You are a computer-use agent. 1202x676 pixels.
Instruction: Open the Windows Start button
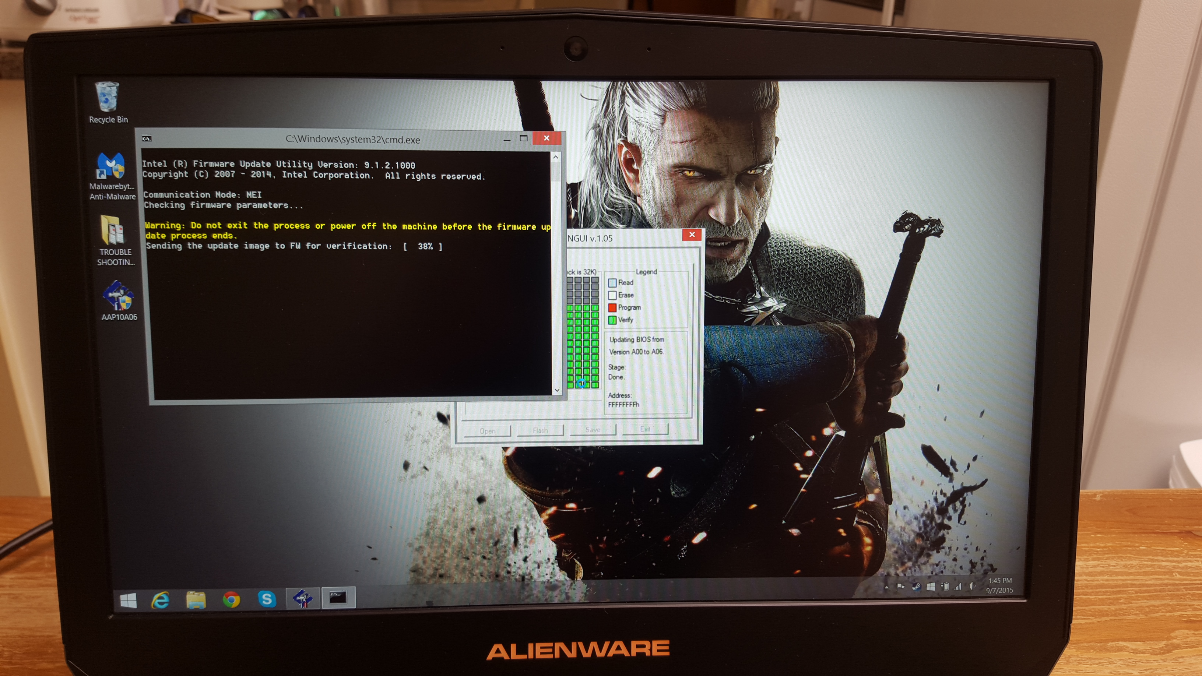(x=128, y=601)
